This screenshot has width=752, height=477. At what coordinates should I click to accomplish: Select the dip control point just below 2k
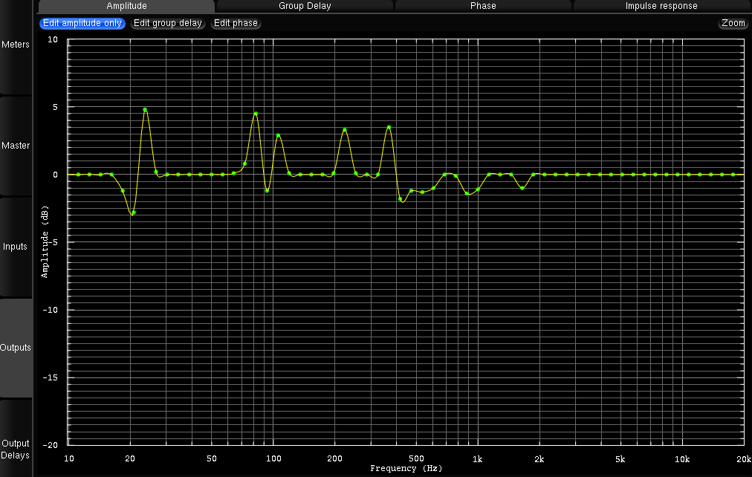(522, 188)
